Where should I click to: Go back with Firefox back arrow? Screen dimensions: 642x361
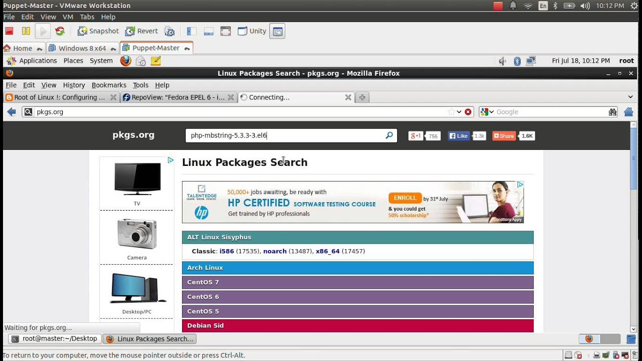12,112
